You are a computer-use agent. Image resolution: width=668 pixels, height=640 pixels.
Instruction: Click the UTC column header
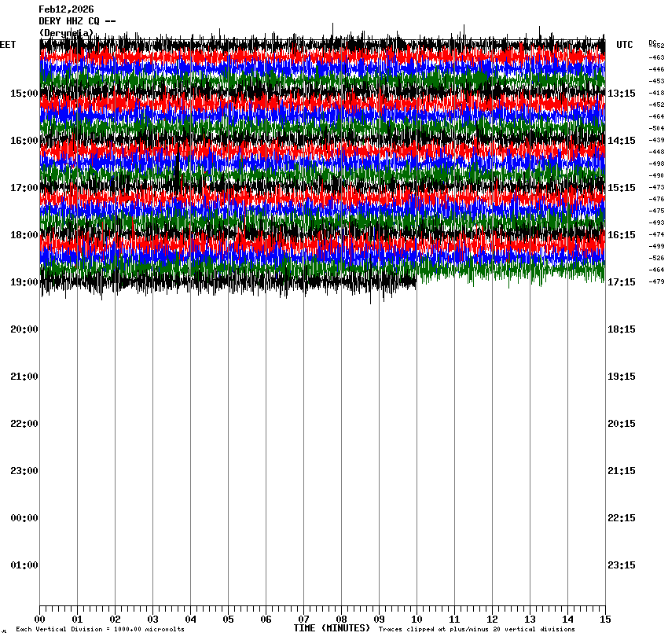click(x=624, y=46)
